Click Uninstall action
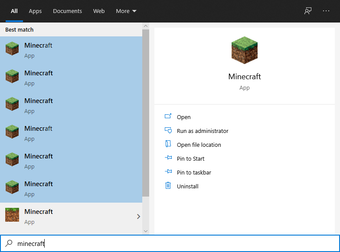Image resolution: width=340 pixels, height=252 pixels. (x=187, y=186)
